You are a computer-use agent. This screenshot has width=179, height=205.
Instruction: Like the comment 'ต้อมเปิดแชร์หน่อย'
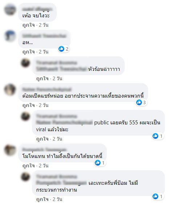tap(28, 105)
